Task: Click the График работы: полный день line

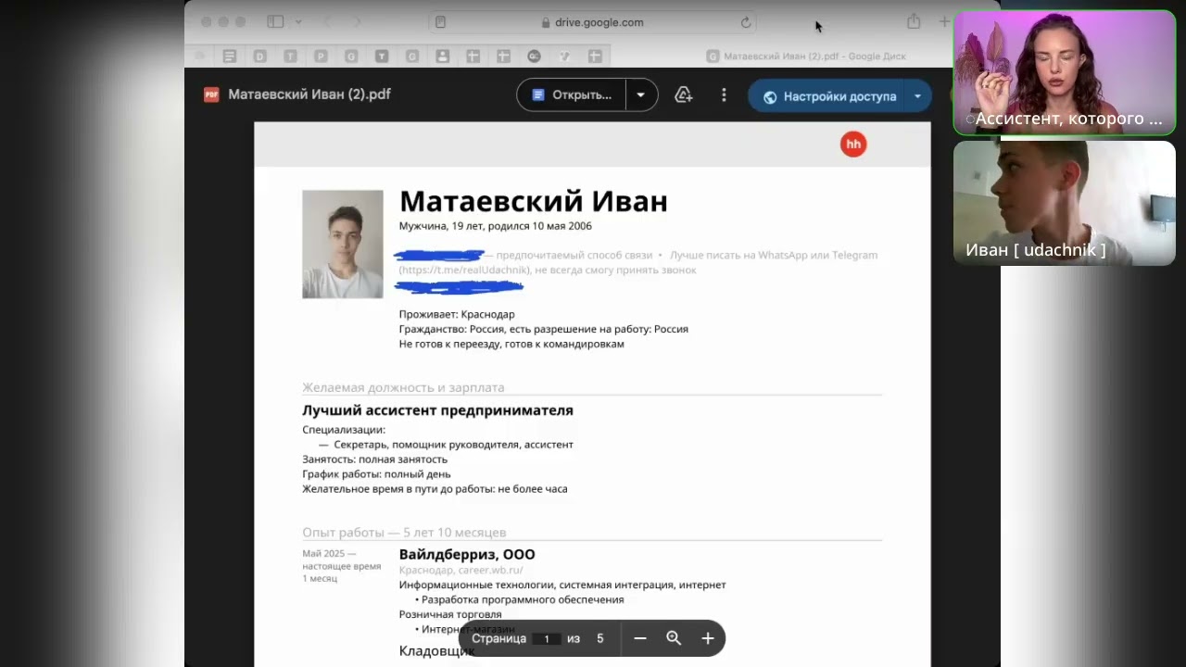Action: [376, 474]
